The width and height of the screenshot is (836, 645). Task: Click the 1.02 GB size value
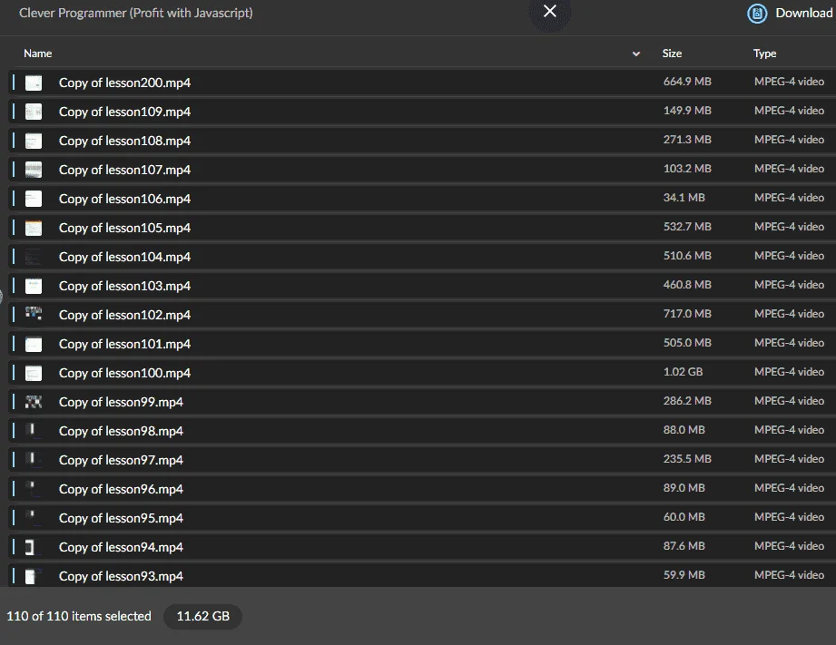683,372
